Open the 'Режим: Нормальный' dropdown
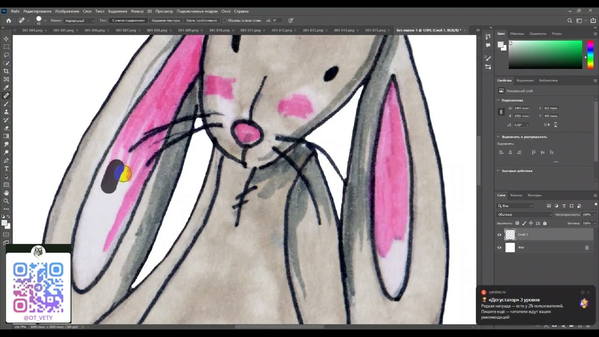 click(x=80, y=21)
